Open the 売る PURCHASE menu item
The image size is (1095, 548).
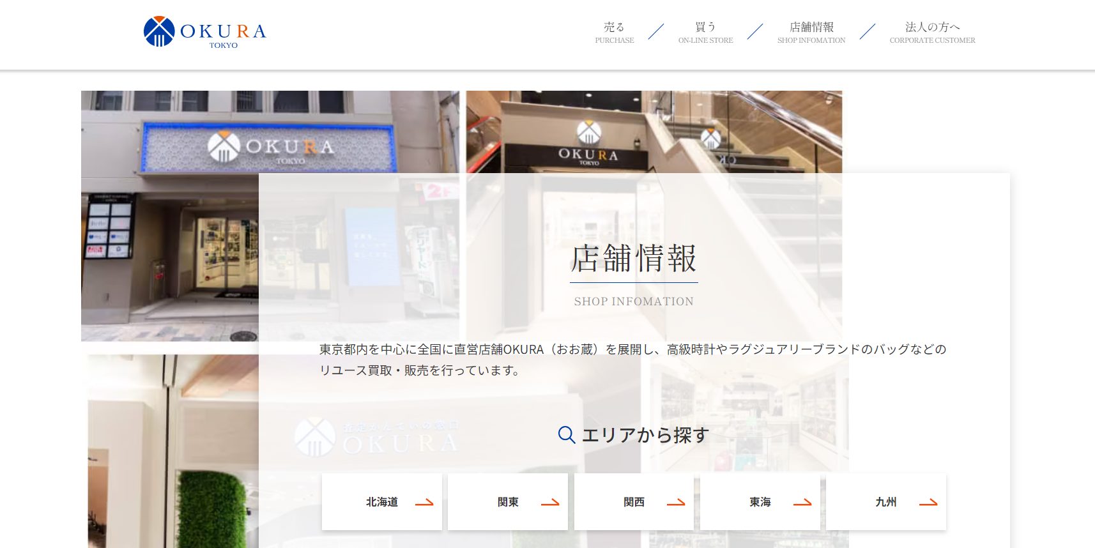[614, 33]
